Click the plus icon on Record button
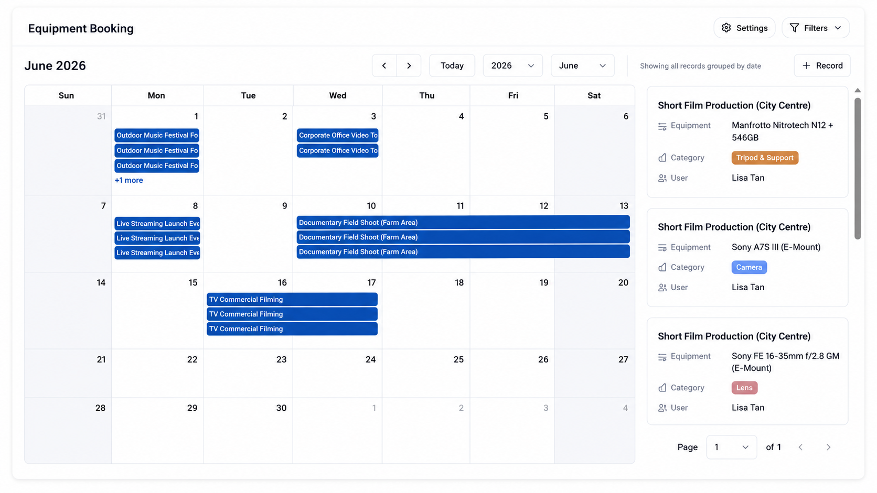The height and width of the screenshot is (493, 877). point(806,65)
